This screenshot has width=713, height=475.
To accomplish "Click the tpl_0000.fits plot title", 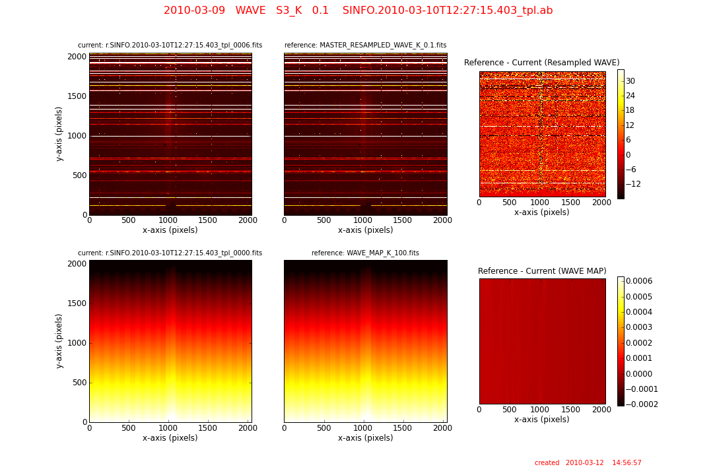I will [170, 253].
